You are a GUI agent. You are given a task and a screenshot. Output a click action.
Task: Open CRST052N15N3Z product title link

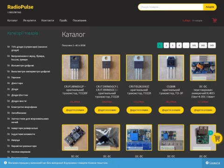click(139, 90)
